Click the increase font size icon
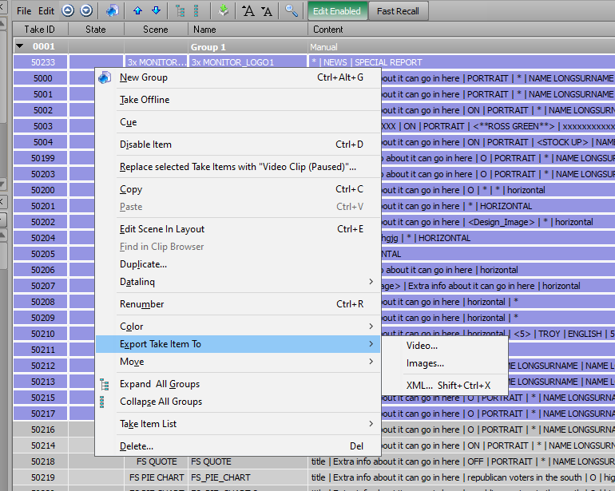Screen dimensions: 615x491 tap(248, 11)
